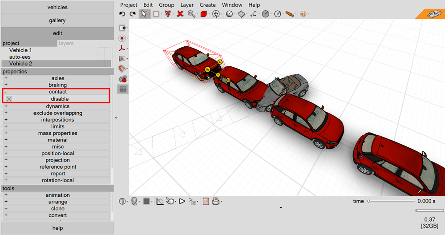Open the diagram chart icon

point(160,201)
